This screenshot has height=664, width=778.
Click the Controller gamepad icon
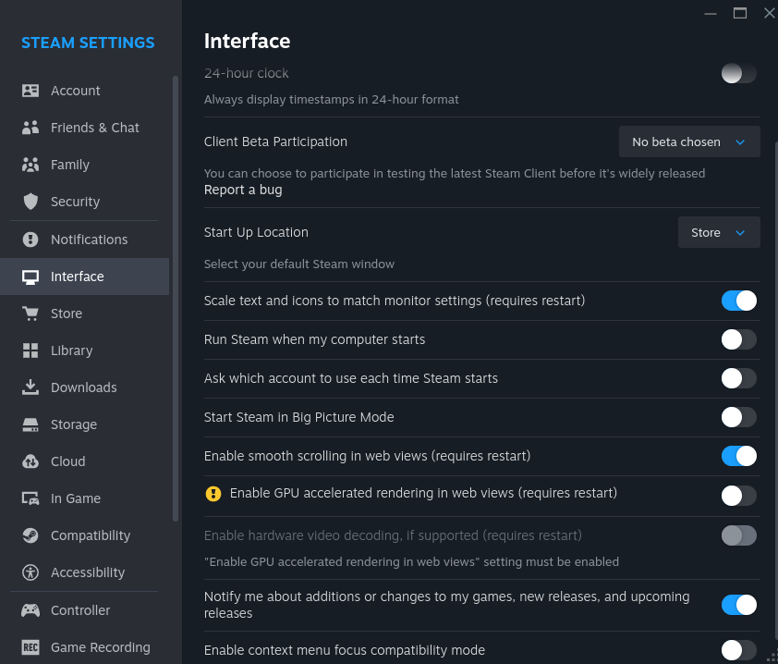coord(30,610)
